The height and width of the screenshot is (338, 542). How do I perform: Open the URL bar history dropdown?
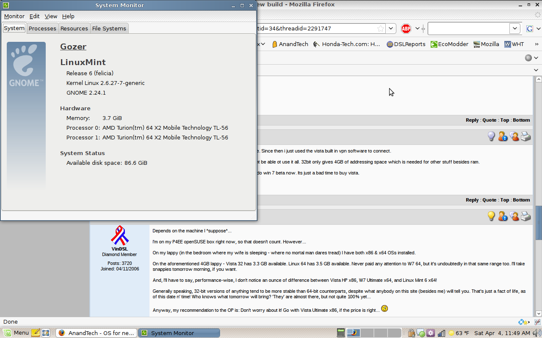pyautogui.click(x=391, y=29)
